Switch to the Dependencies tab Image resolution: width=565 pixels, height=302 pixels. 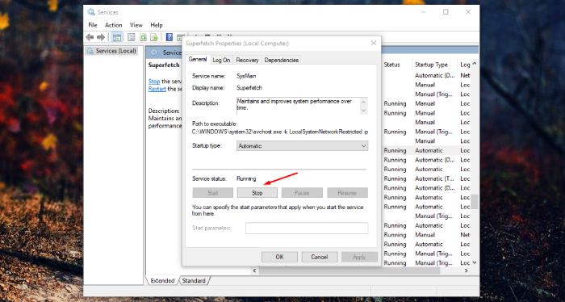(281, 61)
